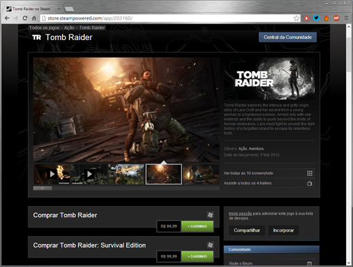Image resolution: width=353 pixels, height=267 pixels.
Task: Click Aventura genre link
Action: [x=256, y=148]
